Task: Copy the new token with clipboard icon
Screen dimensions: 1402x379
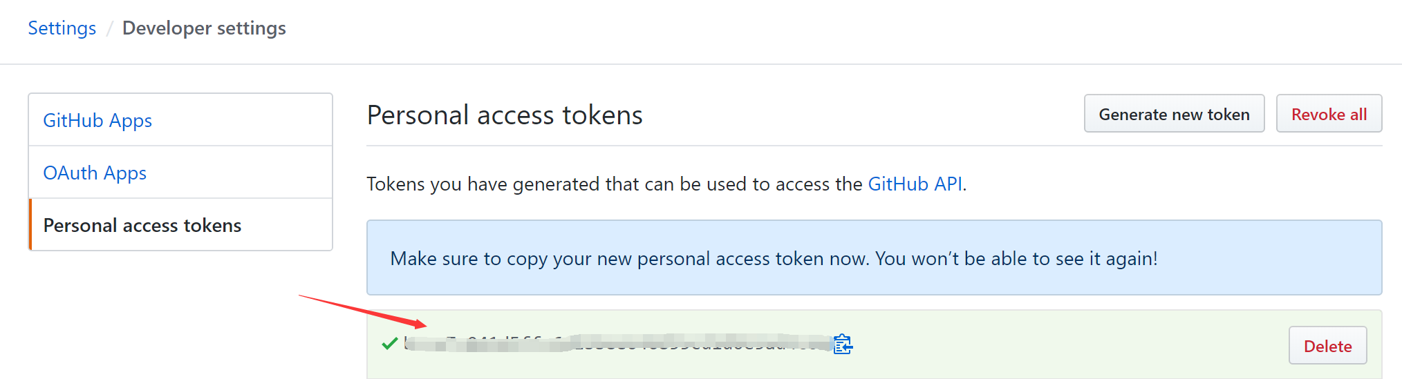Action: pos(843,344)
